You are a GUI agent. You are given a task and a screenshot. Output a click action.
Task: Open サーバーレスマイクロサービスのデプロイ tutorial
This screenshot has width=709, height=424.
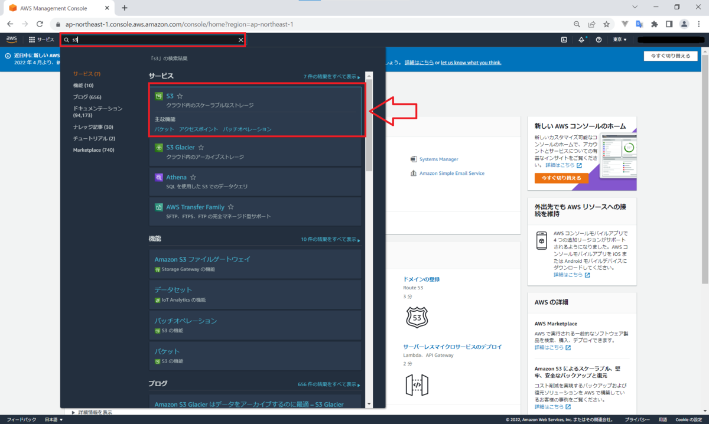(453, 347)
